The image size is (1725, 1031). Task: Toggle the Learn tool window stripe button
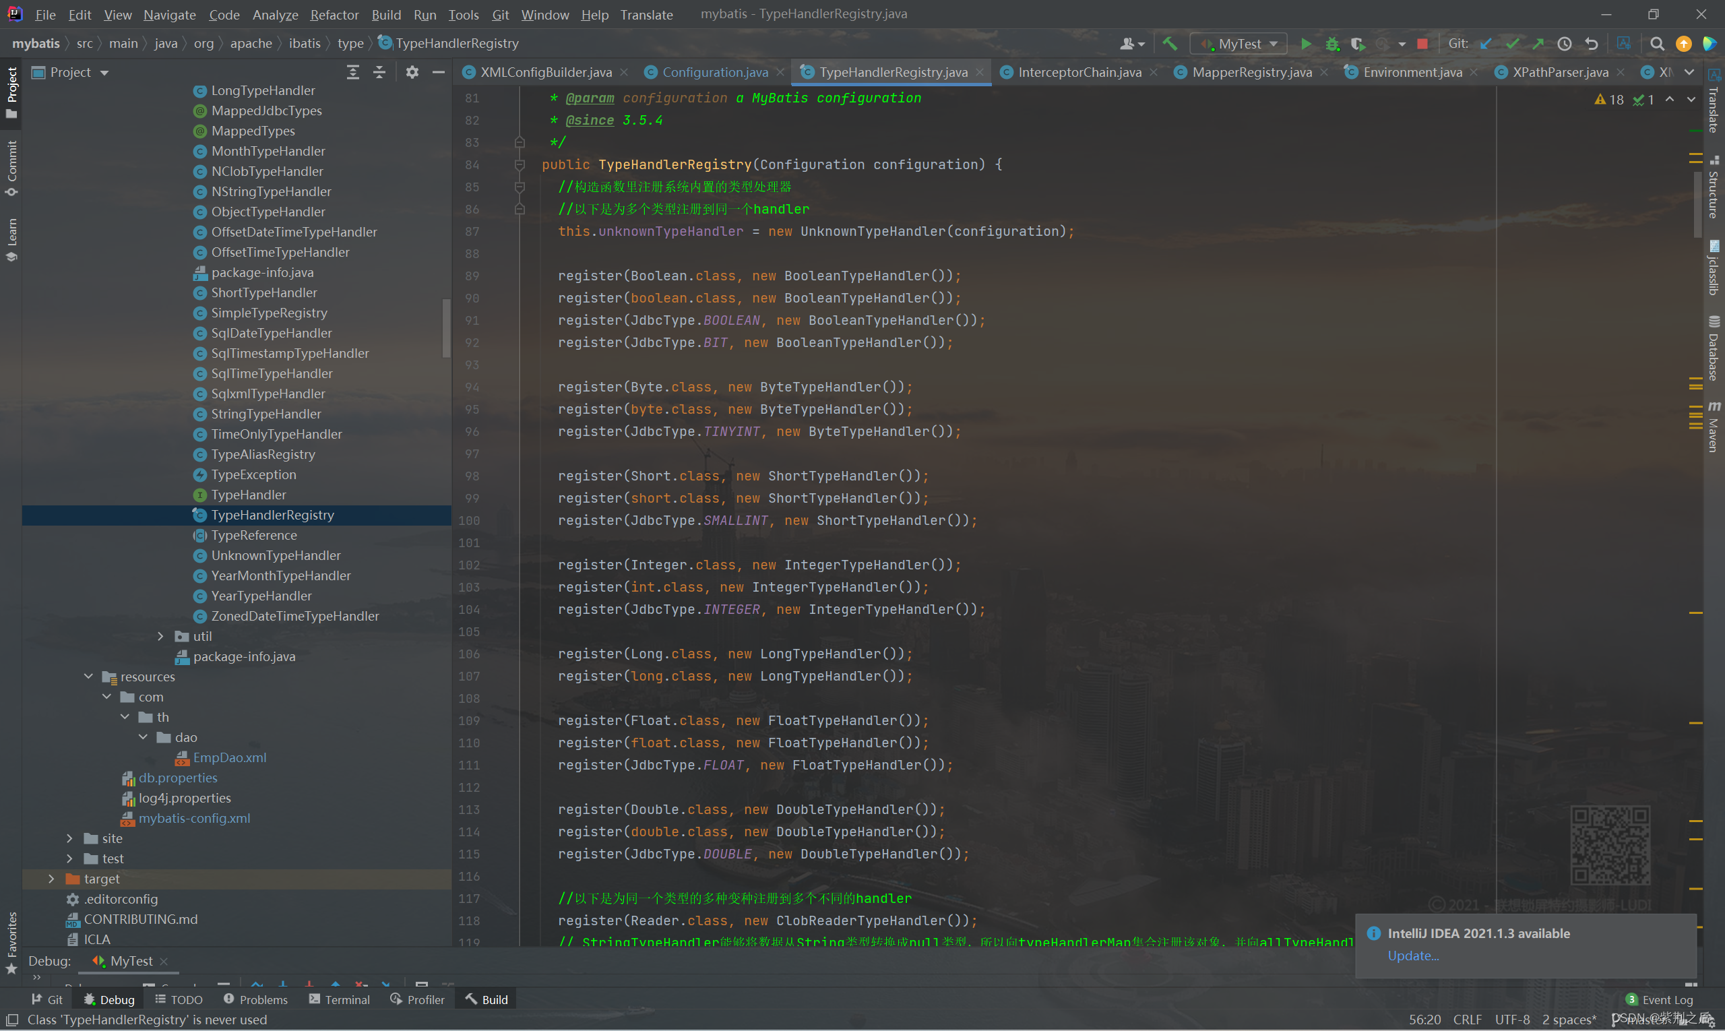pos(11,240)
